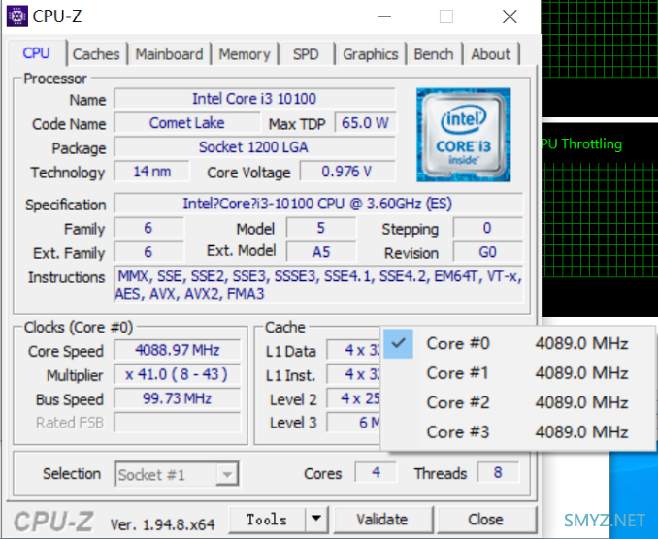658x539 pixels.
Task: Click the Throttling graph label in background window
Action: coord(581,143)
